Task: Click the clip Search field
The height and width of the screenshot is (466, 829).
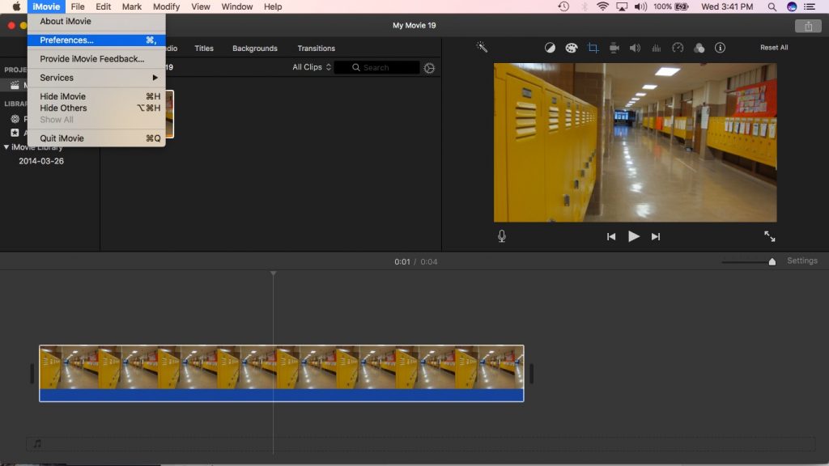Action: [x=377, y=68]
